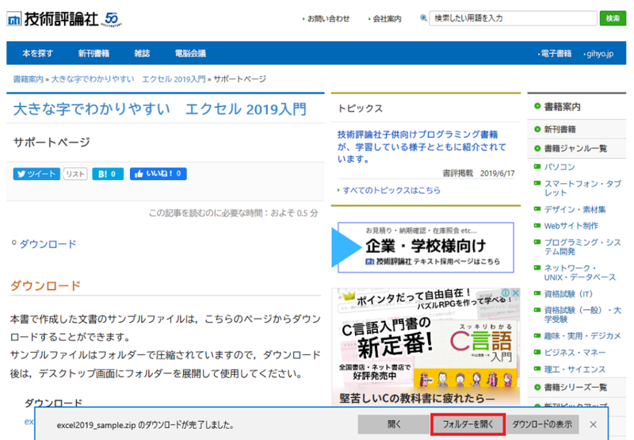The image size is (634, 440).
Task: Click the 企業・学校様向け banner
Action: [422, 247]
